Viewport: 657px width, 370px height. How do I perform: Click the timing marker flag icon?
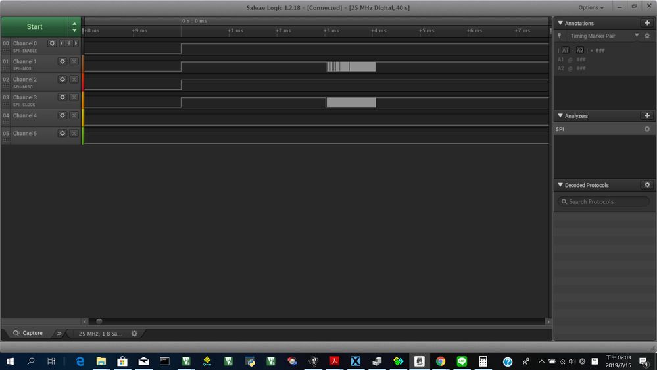tap(560, 36)
